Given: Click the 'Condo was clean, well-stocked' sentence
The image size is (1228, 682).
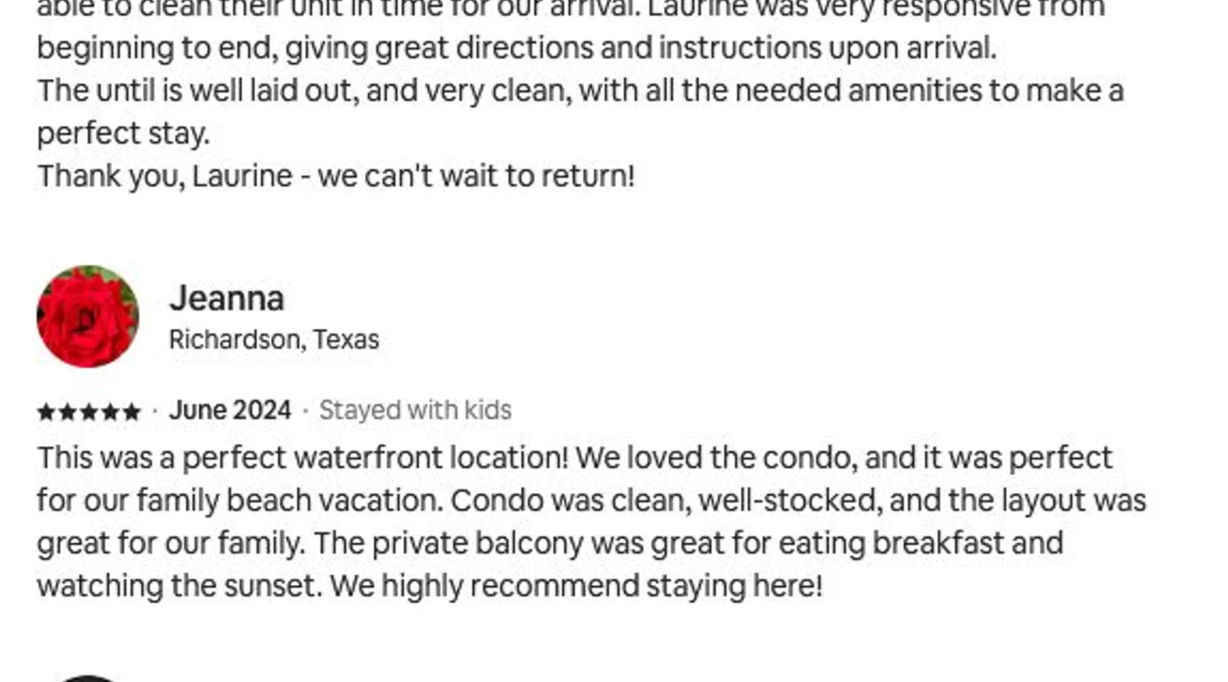Looking at the screenshot, I should click(x=662, y=501).
